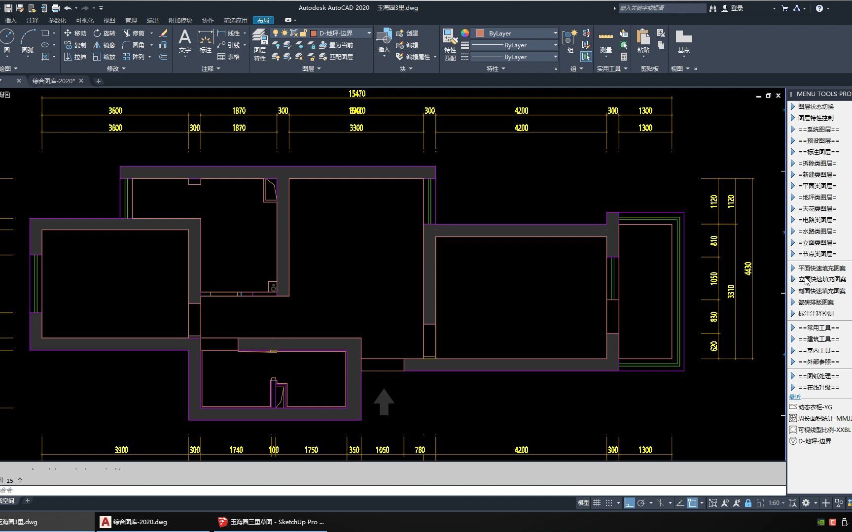852x532 pixels.
Task: Switch to the 综合图库-2020* document tab
Action: click(x=53, y=81)
